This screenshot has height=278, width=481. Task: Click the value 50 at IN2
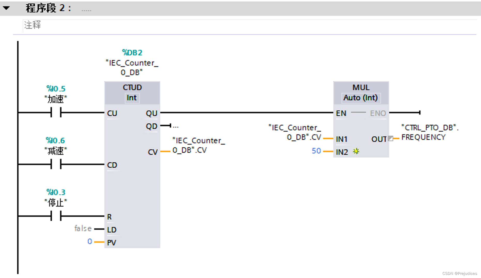coord(316,151)
